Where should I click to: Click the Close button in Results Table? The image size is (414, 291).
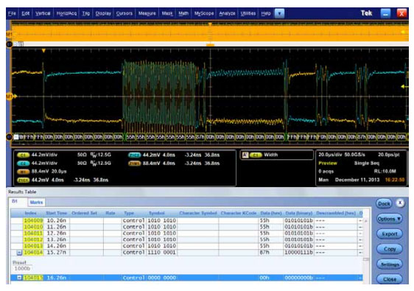[390, 279]
